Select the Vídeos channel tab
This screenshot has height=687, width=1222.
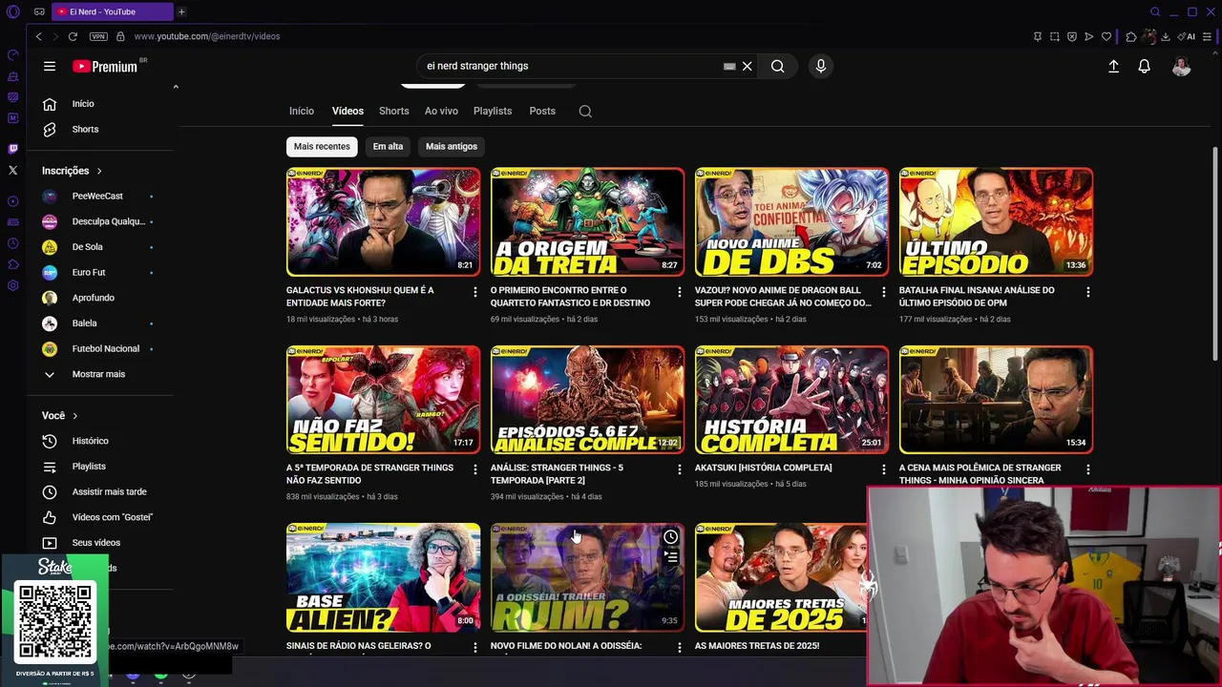click(x=348, y=111)
